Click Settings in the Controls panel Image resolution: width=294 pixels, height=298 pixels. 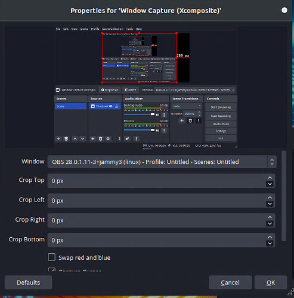tap(221, 131)
